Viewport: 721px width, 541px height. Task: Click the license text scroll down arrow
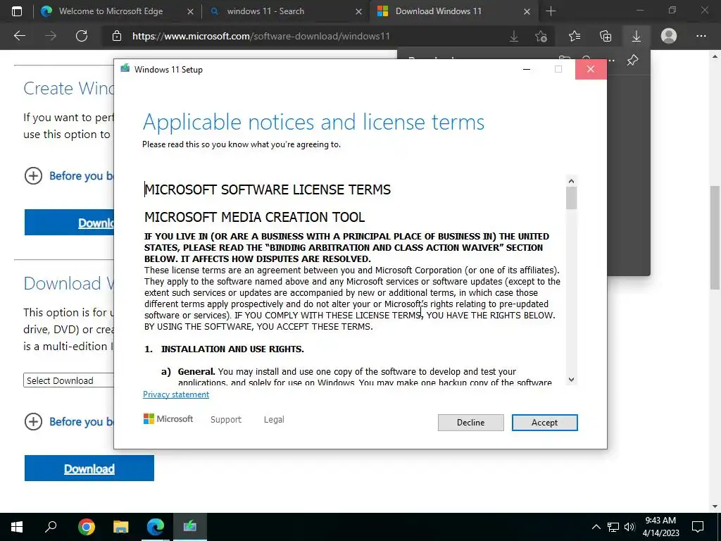(x=571, y=380)
